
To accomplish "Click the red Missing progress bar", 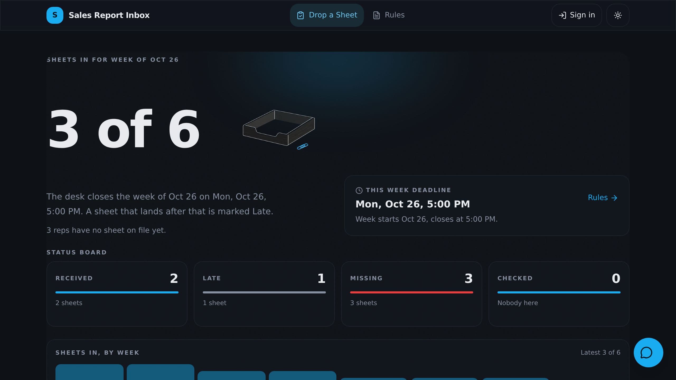I will (x=411, y=292).
